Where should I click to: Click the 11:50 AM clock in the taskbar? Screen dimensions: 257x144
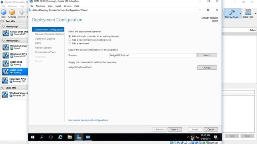click(x=206, y=135)
